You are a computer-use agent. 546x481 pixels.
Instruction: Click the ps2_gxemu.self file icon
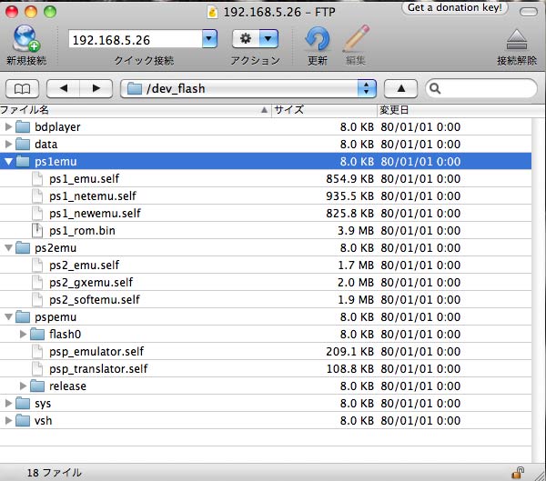[37, 282]
